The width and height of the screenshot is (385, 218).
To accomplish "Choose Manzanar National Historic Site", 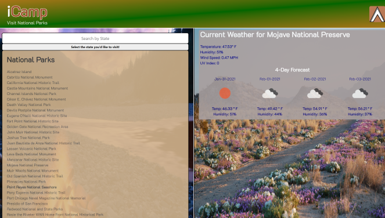I will [x=33, y=159].
